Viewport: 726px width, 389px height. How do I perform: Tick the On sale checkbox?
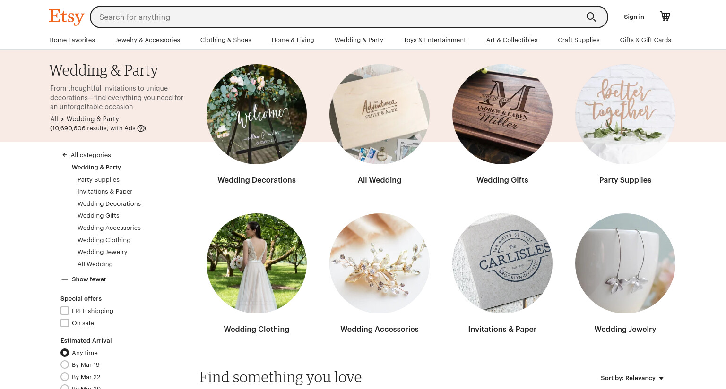pos(65,323)
